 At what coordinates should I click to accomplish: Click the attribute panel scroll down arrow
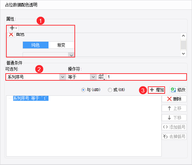point(183,54)
